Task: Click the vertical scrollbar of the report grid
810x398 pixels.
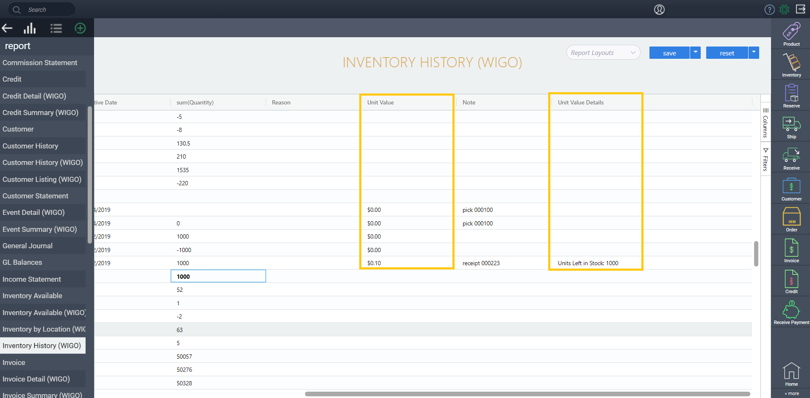Action: (756, 254)
